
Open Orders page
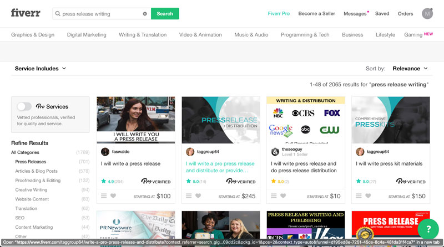405,13
